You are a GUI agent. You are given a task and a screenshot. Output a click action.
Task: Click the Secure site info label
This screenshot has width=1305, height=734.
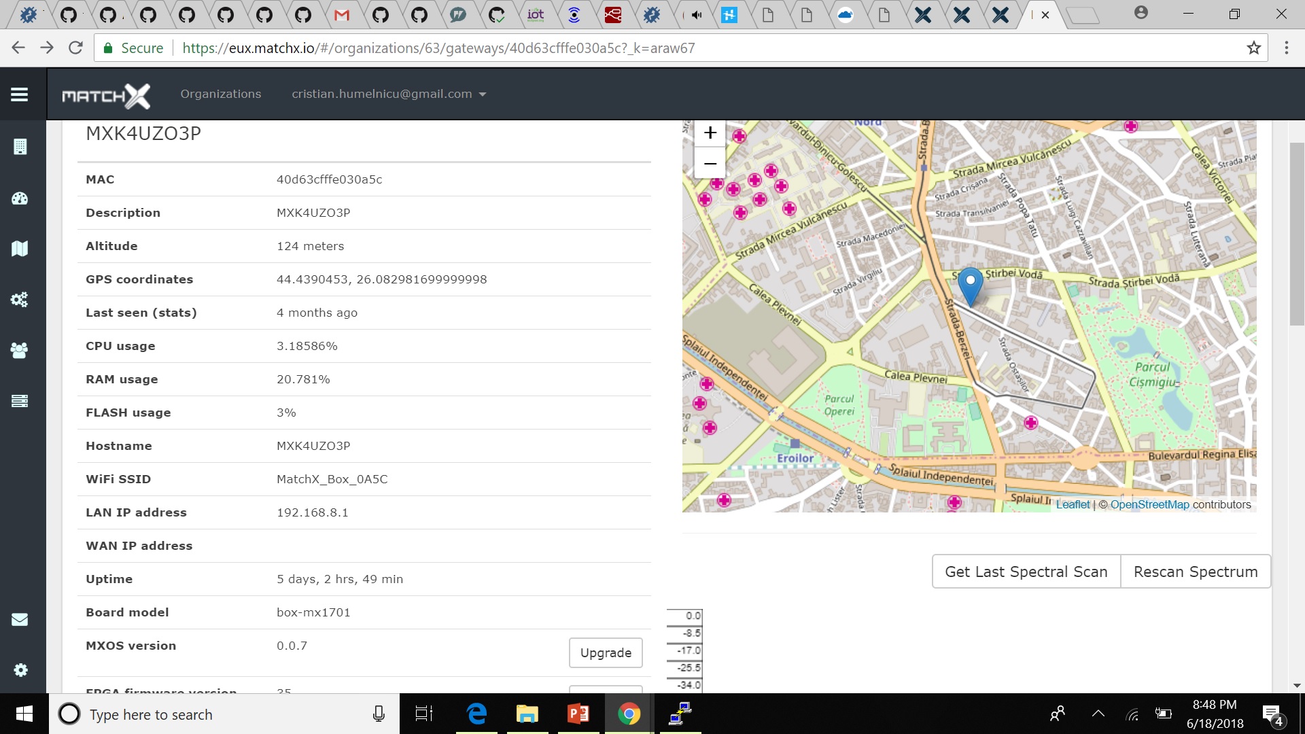click(x=133, y=48)
